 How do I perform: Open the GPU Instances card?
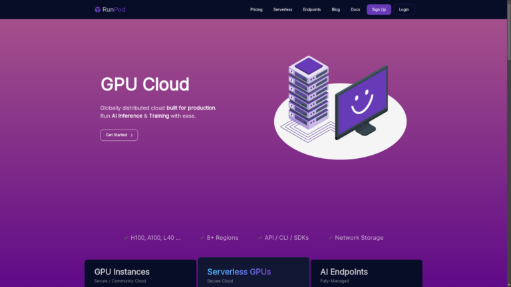tap(140, 274)
